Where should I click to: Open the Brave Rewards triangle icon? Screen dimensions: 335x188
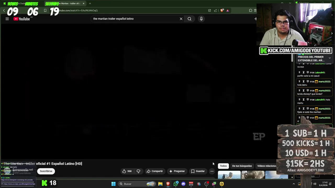227,10
